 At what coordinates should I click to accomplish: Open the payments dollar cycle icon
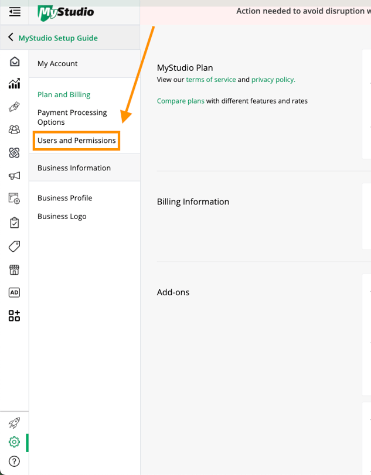click(x=14, y=153)
